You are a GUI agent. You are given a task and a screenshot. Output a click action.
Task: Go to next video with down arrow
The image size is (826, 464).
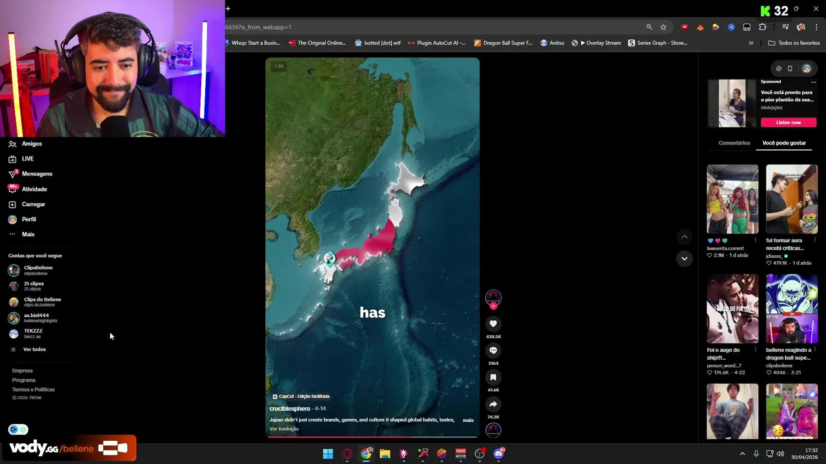click(684, 258)
